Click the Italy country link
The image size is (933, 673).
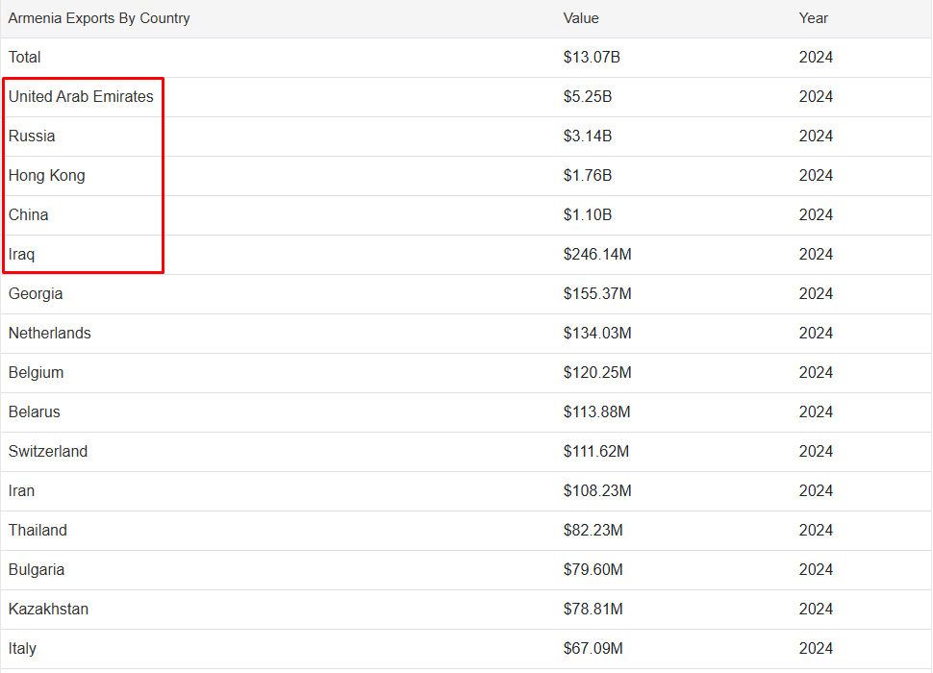(23, 649)
